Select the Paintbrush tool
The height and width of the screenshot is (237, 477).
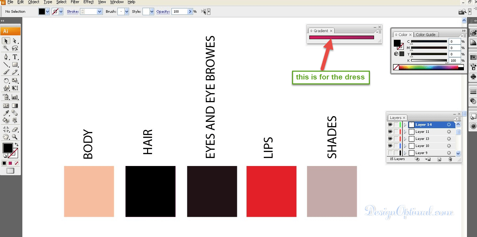point(6,72)
